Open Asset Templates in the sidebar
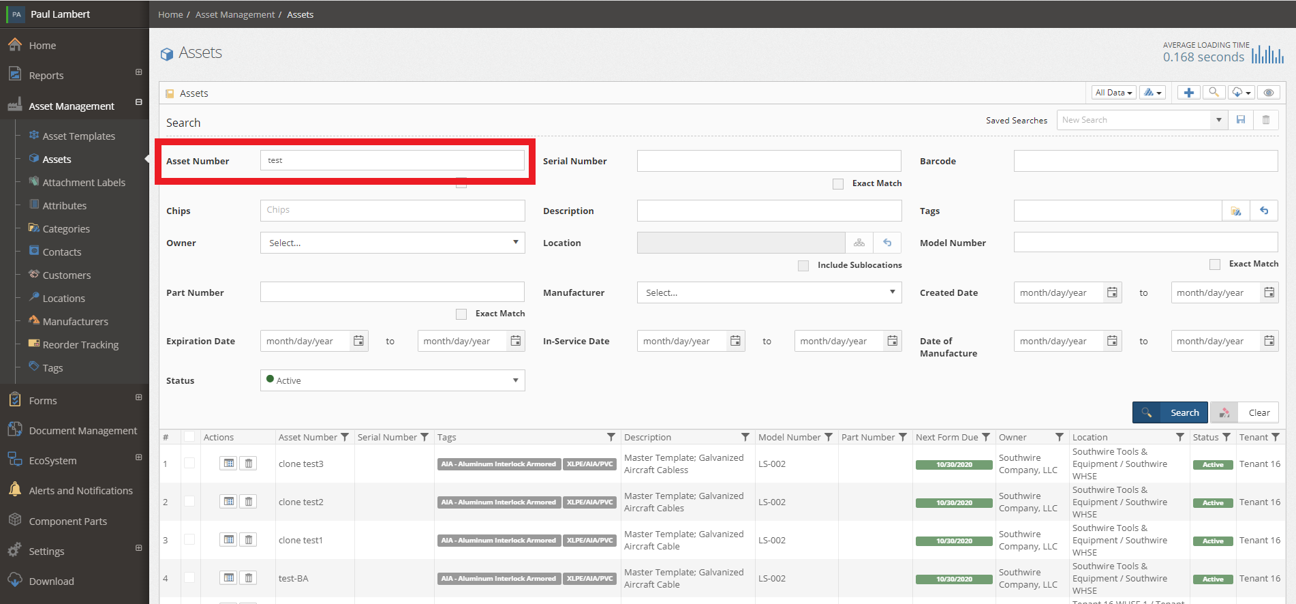Screen dimensions: 1296x604 point(78,136)
